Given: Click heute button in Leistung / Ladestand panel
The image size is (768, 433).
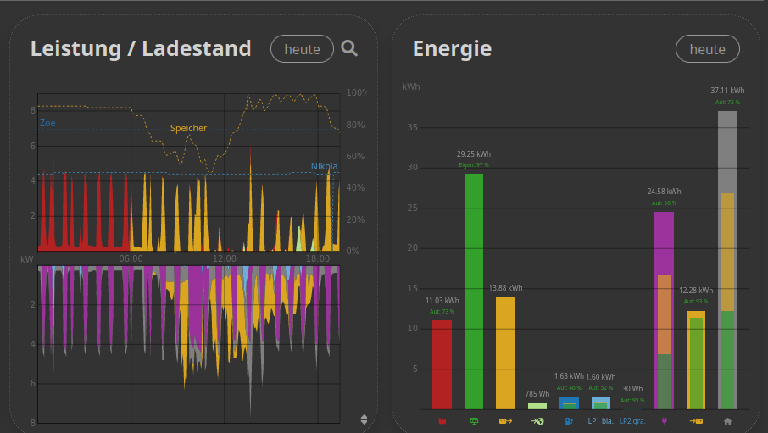Looking at the screenshot, I should point(303,49).
